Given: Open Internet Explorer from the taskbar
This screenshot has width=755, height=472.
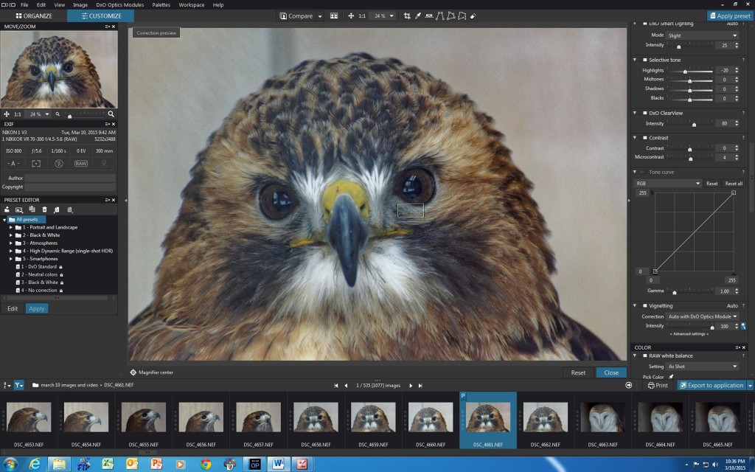Looking at the screenshot, I should 35,465.
